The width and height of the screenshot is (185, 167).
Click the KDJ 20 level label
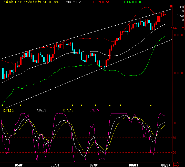(x=174, y=153)
